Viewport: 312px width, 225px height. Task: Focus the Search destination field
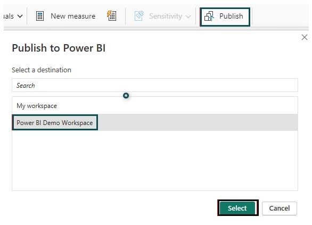click(x=155, y=85)
